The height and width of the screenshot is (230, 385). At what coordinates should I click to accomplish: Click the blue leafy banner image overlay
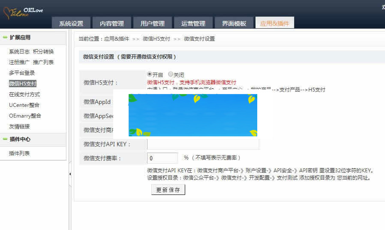click(193, 115)
